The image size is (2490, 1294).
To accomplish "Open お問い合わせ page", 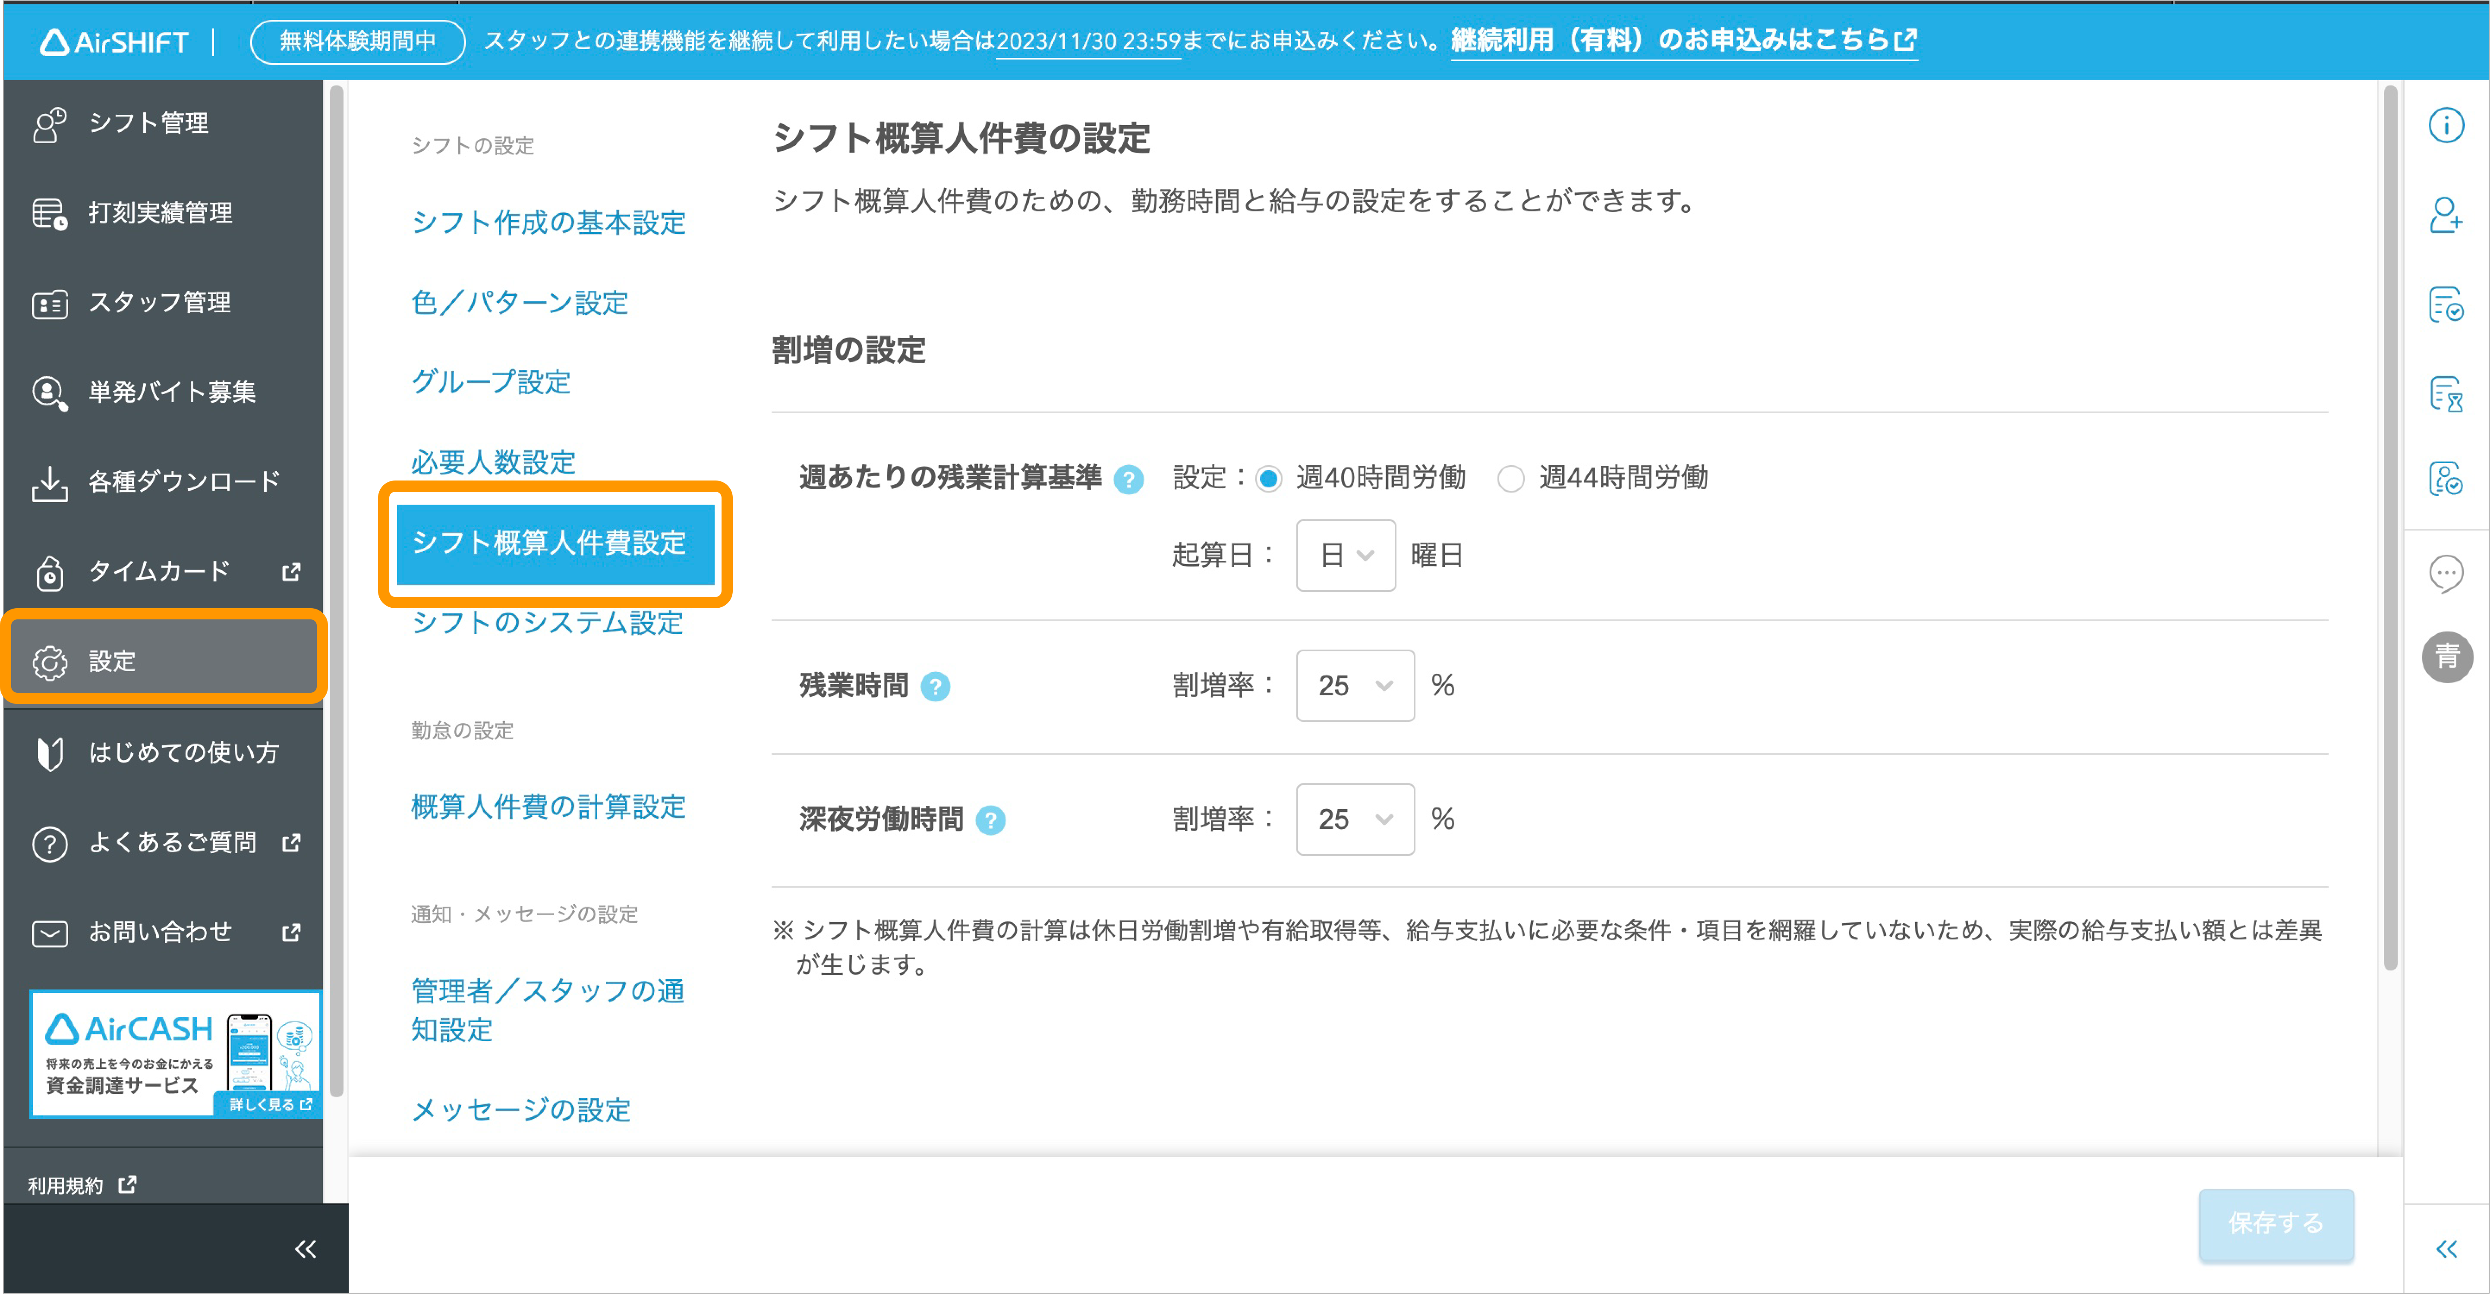I will click(162, 932).
